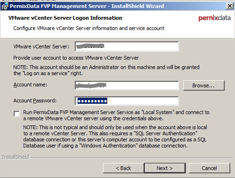The height and width of the screenshot is (178, 235).
Task: Proceed with the Next button
Action: point(164,168)
